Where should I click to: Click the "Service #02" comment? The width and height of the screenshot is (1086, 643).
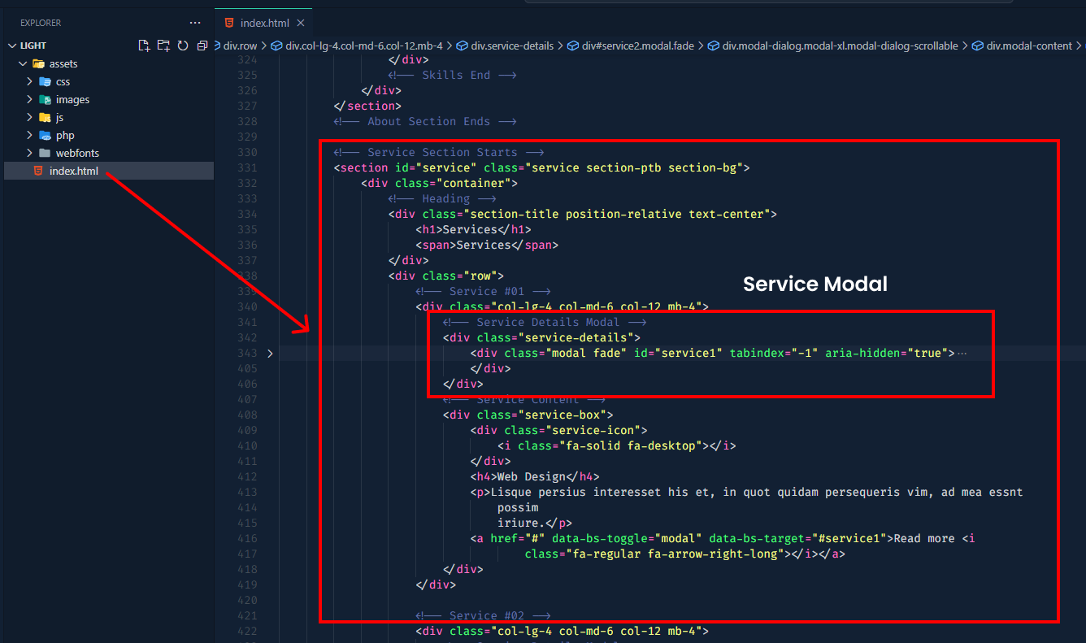coord(483,616)
